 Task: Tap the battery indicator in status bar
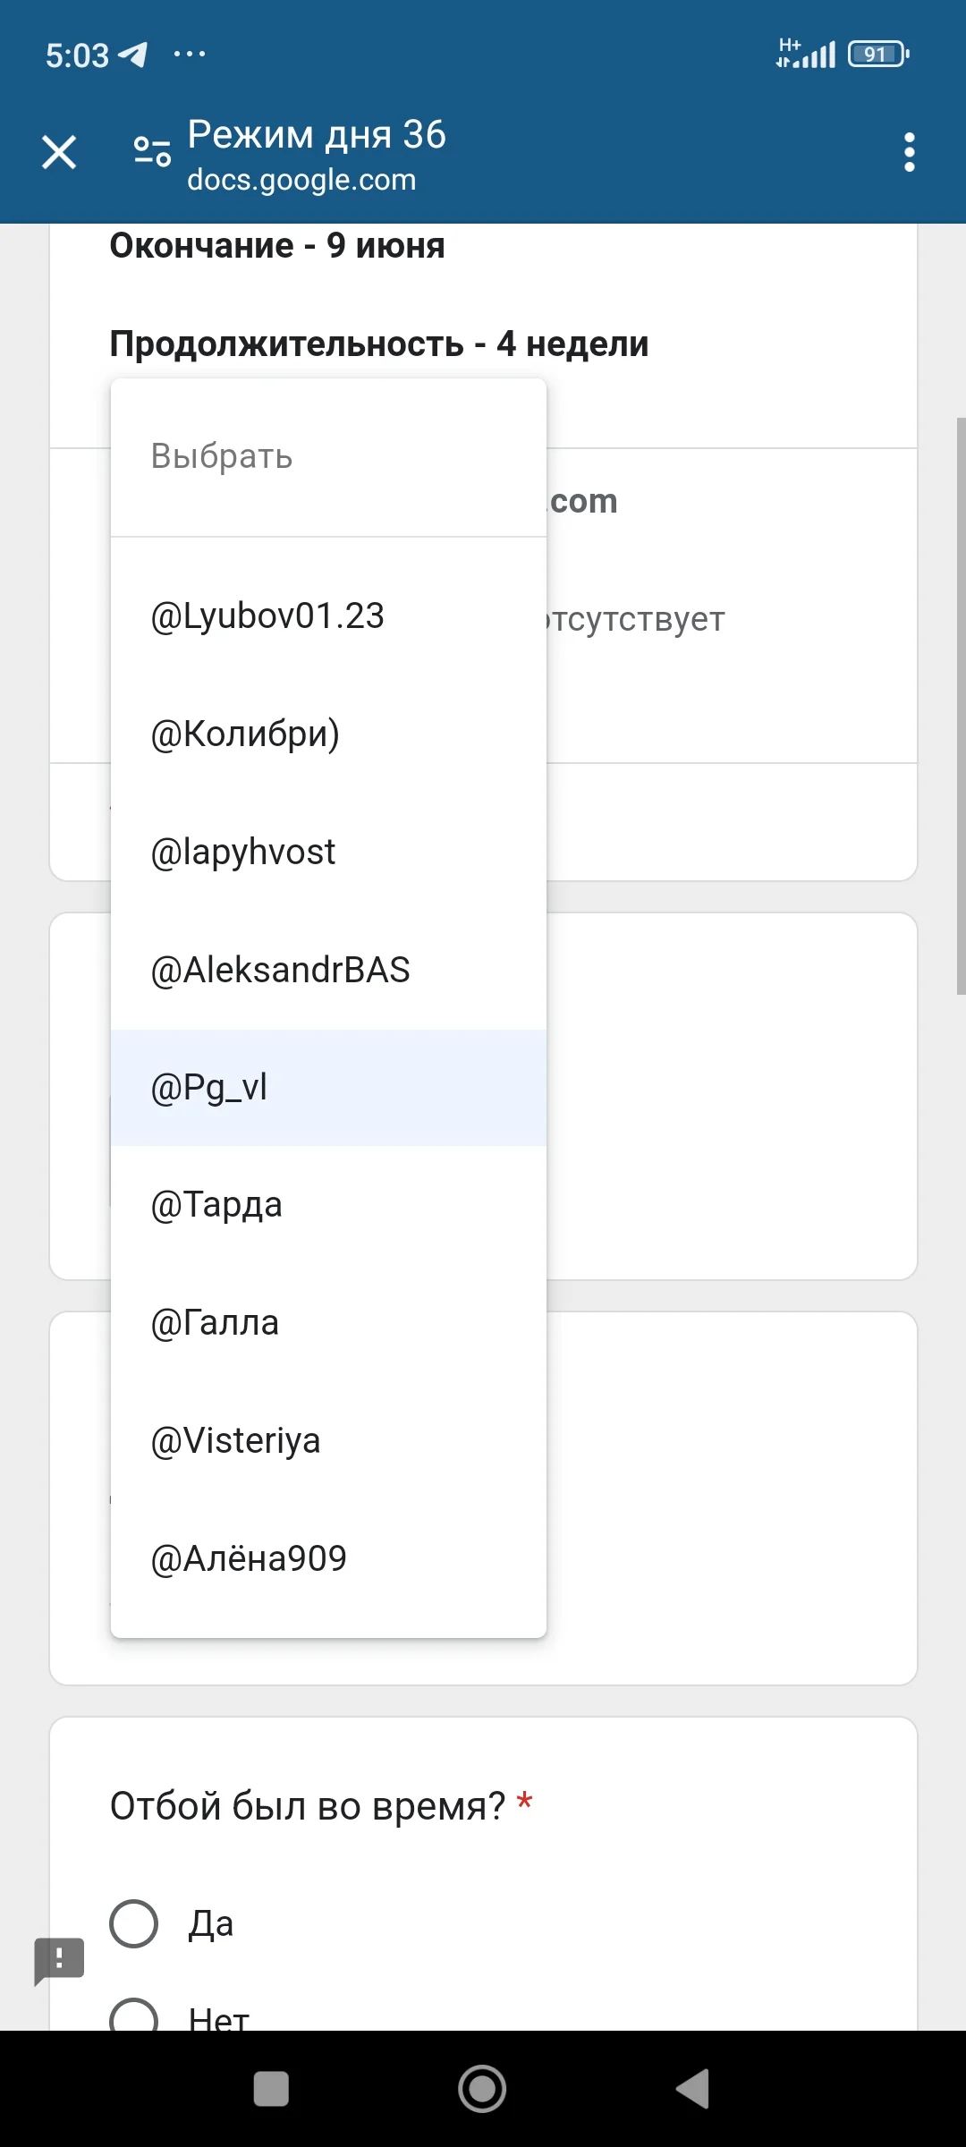(875, 54)
